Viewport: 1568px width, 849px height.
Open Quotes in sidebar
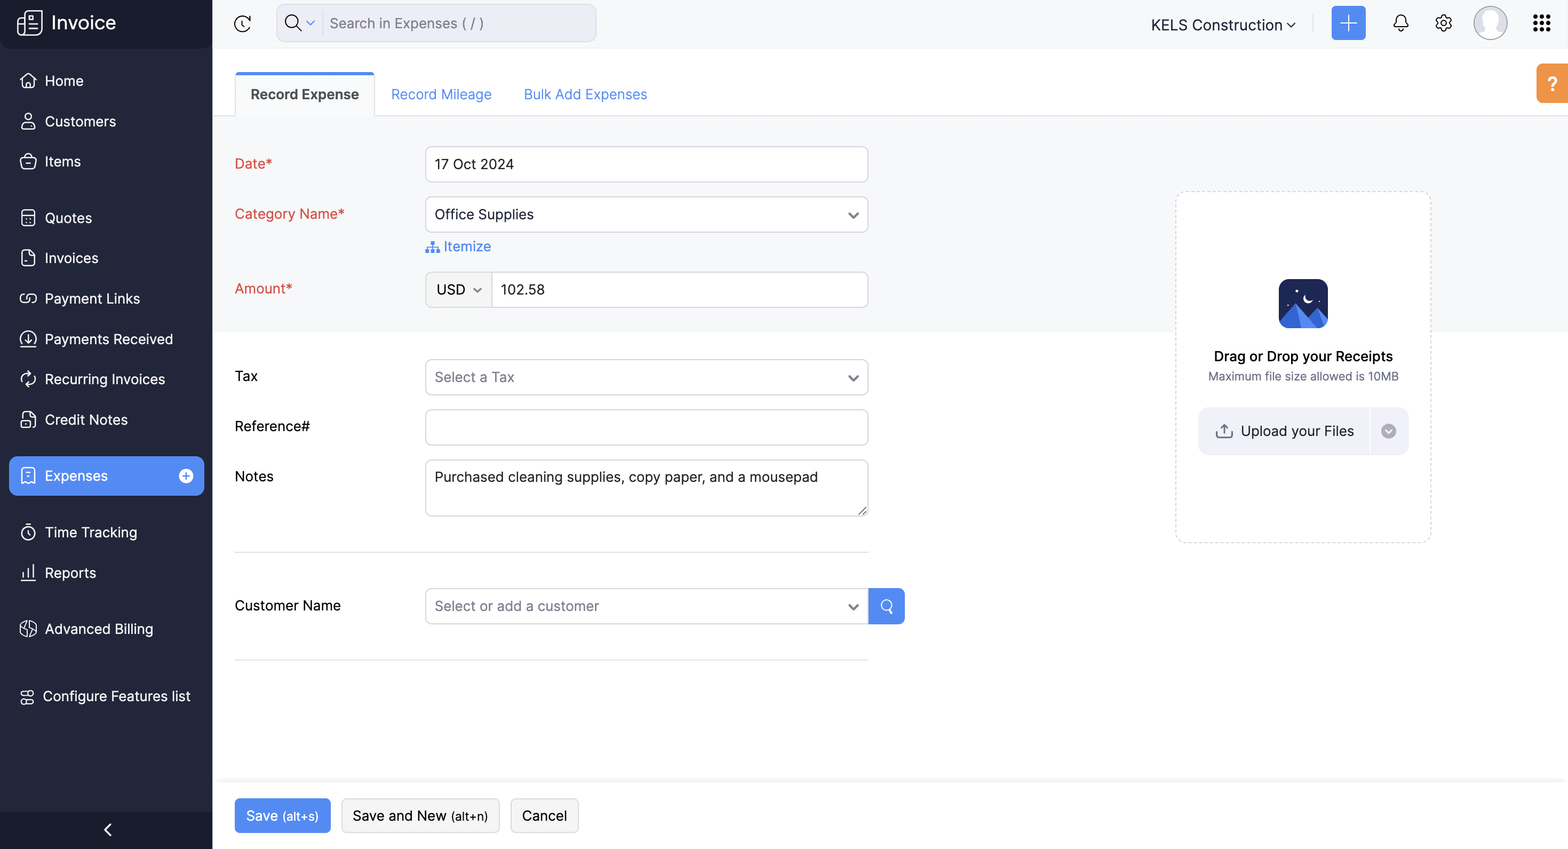106,218
